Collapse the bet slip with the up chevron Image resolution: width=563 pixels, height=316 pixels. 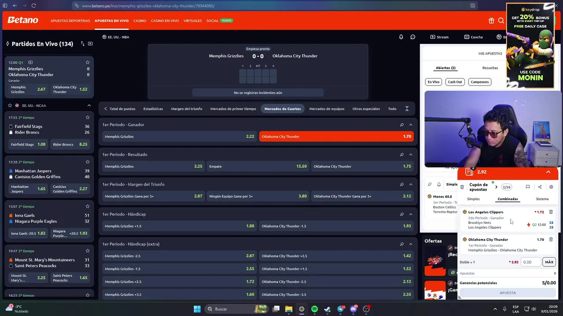click(x=548, y=172)
